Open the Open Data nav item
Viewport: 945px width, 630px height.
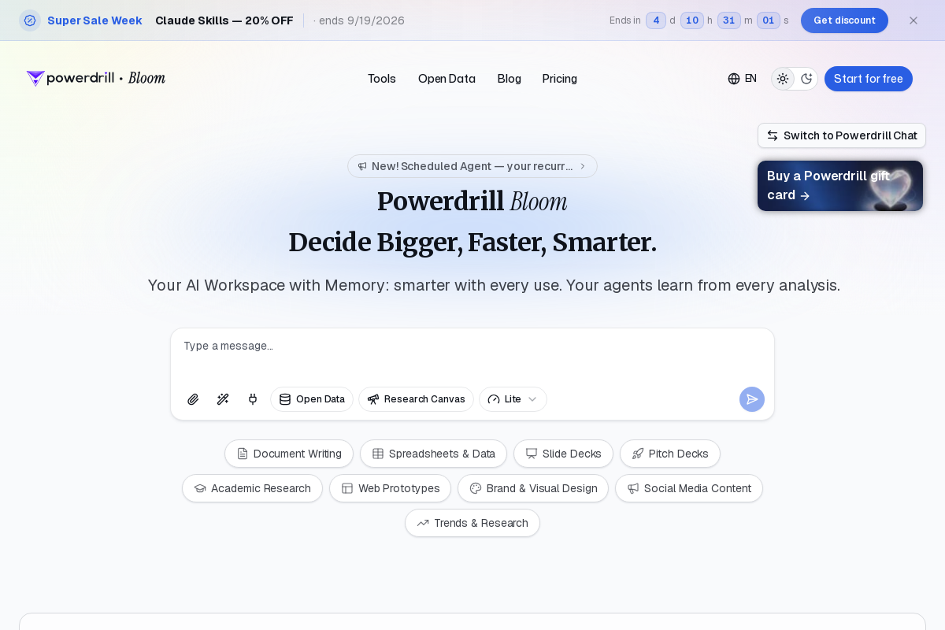[447, 79]
